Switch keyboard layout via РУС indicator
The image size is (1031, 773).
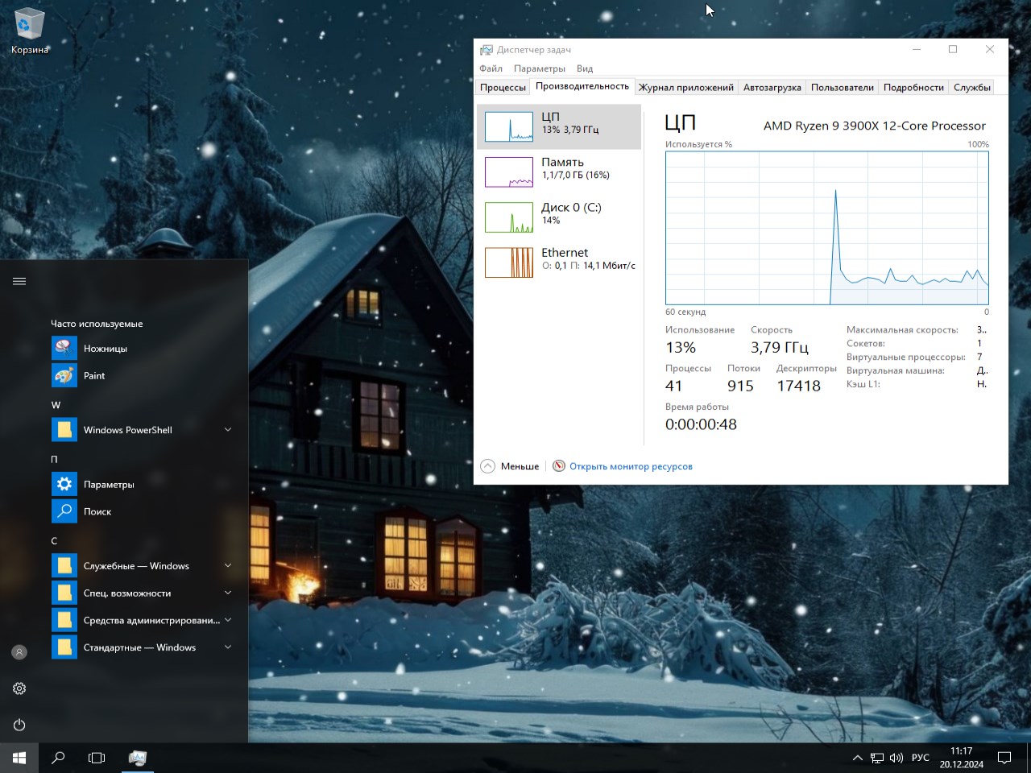921,758
